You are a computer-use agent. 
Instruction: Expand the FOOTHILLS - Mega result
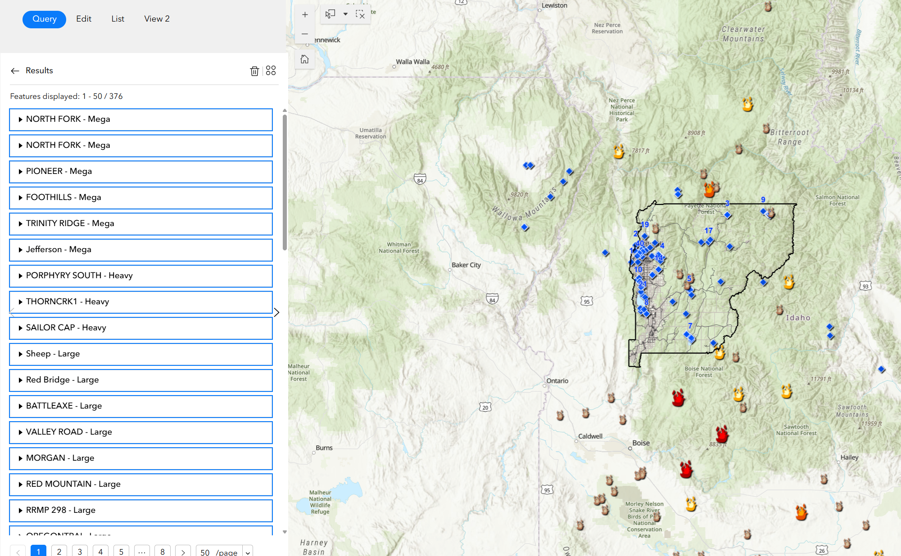tap(141, 198)
